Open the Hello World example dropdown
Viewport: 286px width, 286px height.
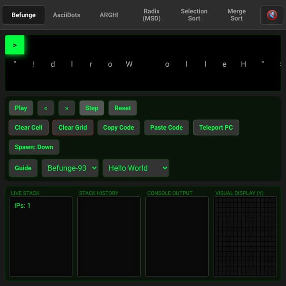click(x=136, y=168)
